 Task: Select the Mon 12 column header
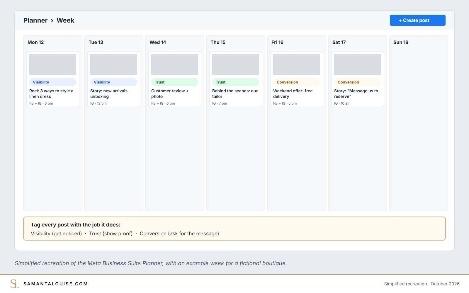pos(36,42)
